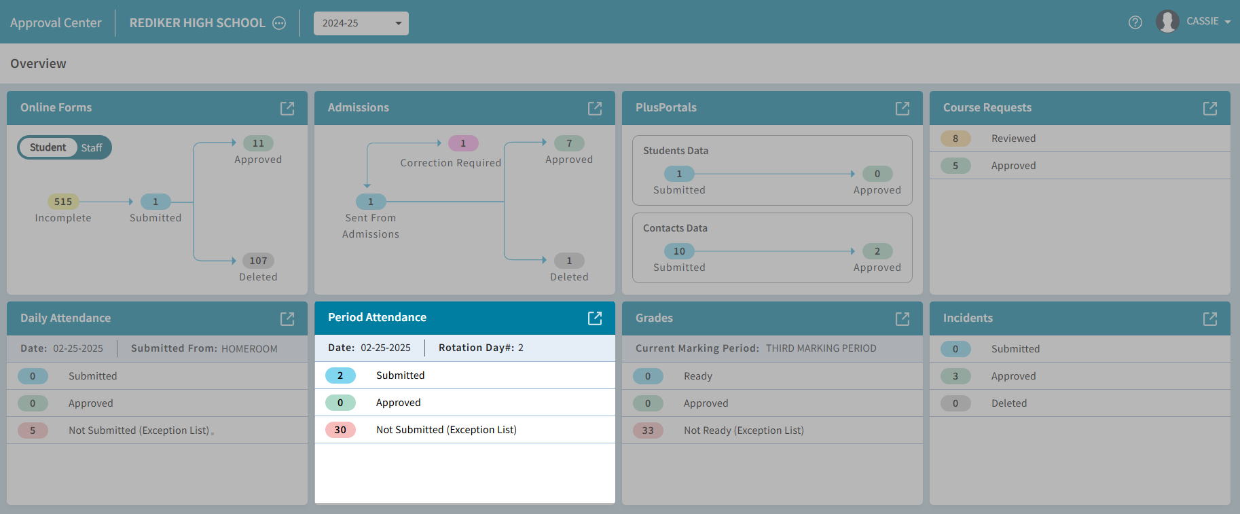Viewport: 1240px width, 514px height.
Task: Click REDIKER HIGH SCHOOL name
Action: pyautogui.click(x=198, y=22)
